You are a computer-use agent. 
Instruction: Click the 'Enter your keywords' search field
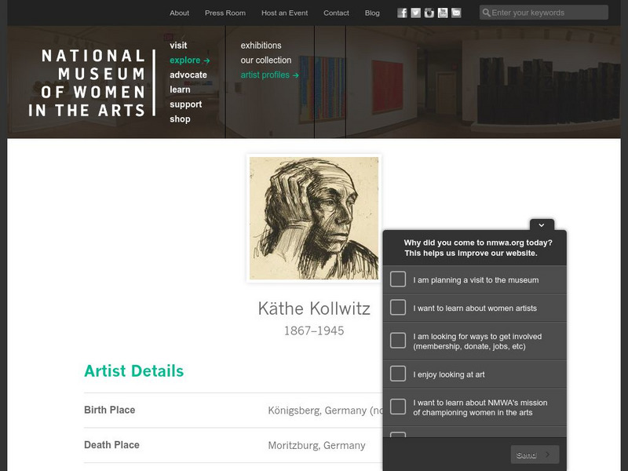tap(548, 13)
